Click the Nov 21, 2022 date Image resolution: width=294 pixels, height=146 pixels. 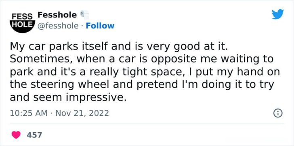click(x=82, y=113)
